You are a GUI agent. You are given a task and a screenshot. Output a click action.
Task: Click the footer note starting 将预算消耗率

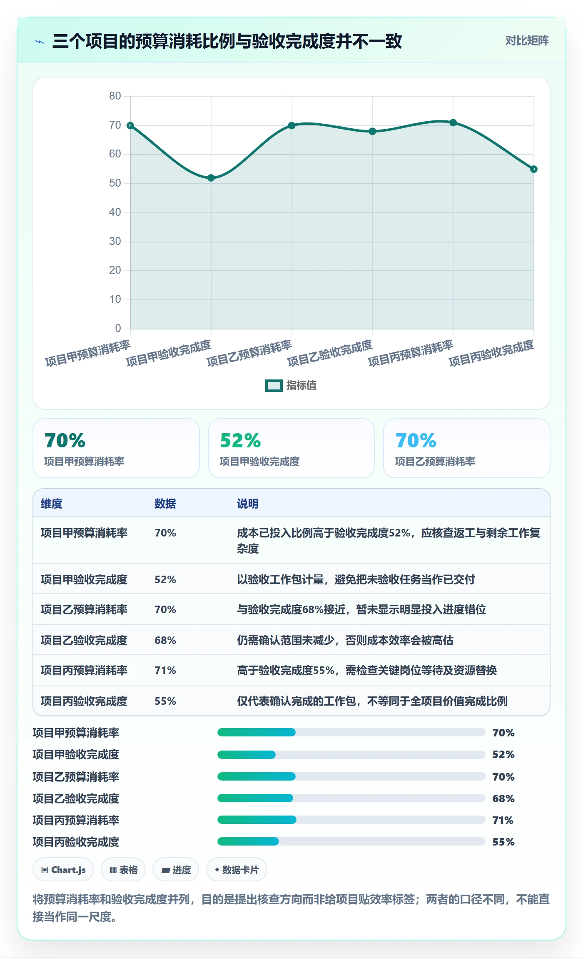(x=291, y=908)
